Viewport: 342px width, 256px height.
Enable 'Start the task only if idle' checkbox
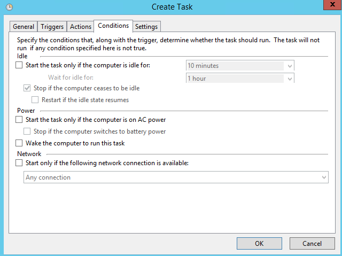pos(20,66)
